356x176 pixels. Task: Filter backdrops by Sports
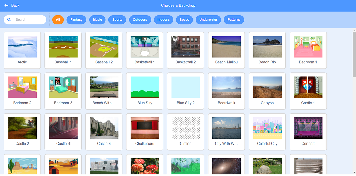tap(117, 20)
